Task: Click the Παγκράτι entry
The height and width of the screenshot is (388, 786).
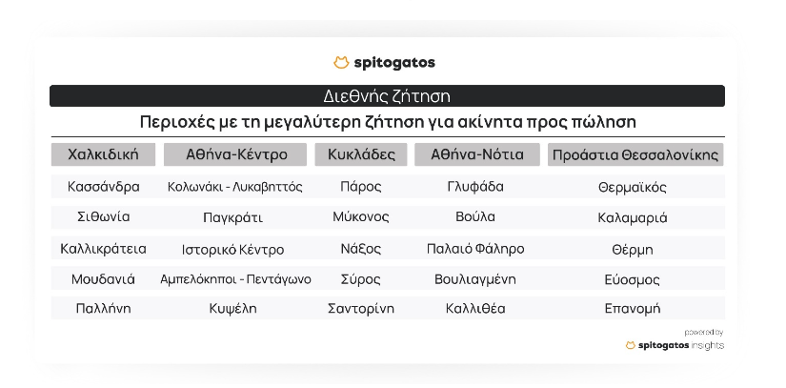Action: 233,217
